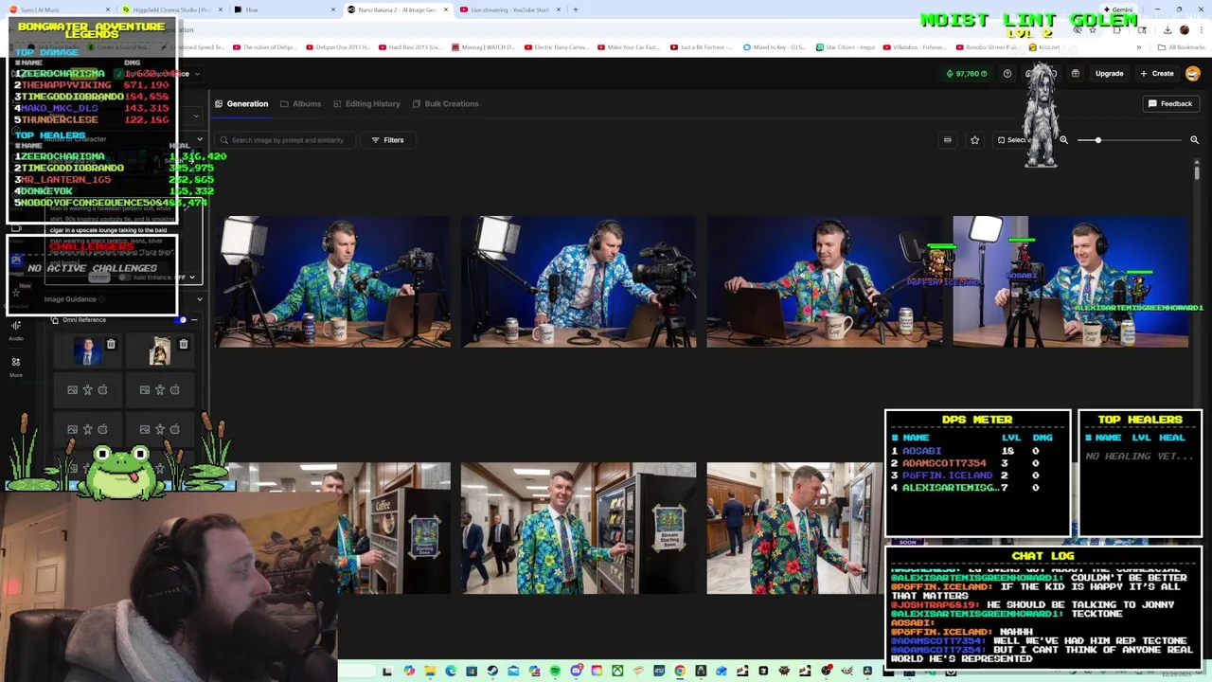This screenshot has width=1212, height=682.
Task: Select the man in suit reference thumbnail
Action: click(x=88, y=351)
